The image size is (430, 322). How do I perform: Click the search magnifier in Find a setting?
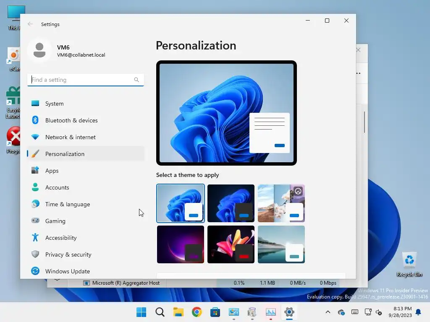click(136, 80)
